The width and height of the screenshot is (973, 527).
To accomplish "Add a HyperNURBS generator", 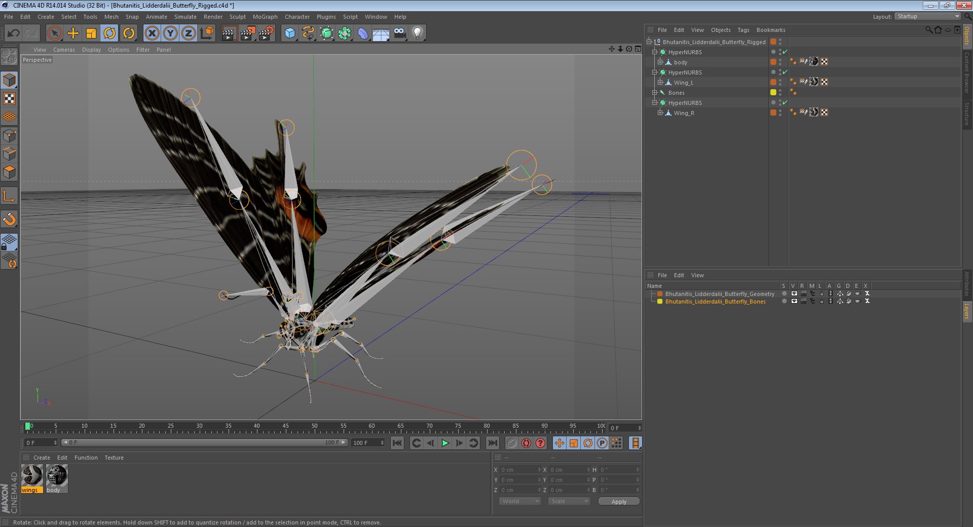I will (327, 33).
